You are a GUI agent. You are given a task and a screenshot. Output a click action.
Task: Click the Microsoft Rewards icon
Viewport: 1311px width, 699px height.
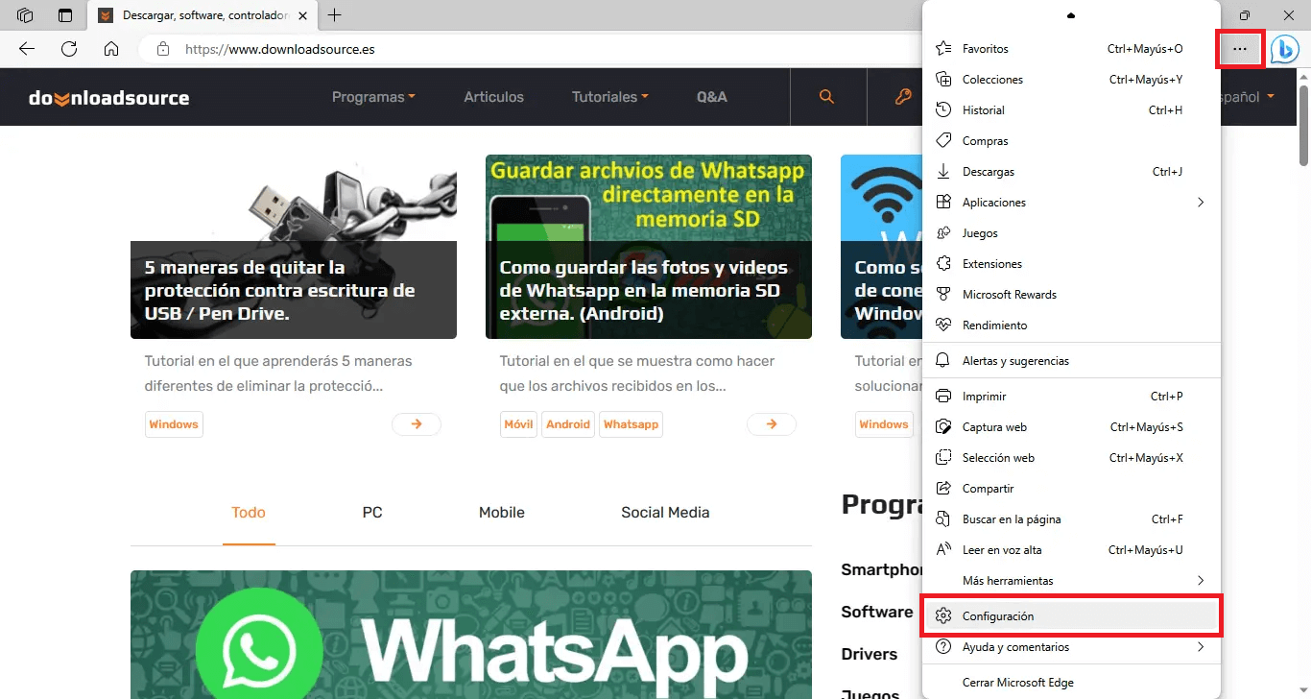click(943, 294)
